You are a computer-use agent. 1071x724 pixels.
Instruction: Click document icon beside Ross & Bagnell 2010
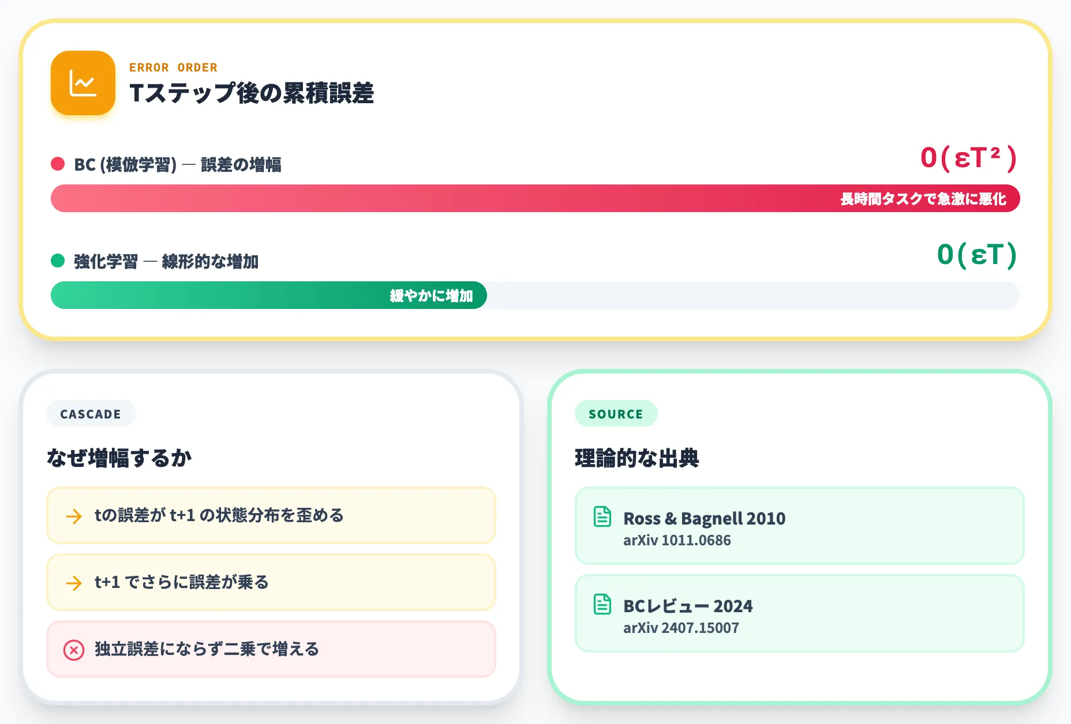[x=602, y=516]
